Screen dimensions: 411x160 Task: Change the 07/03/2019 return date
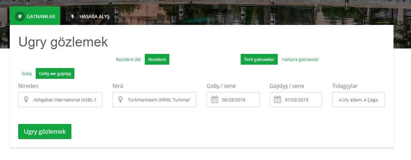(296, 100)
